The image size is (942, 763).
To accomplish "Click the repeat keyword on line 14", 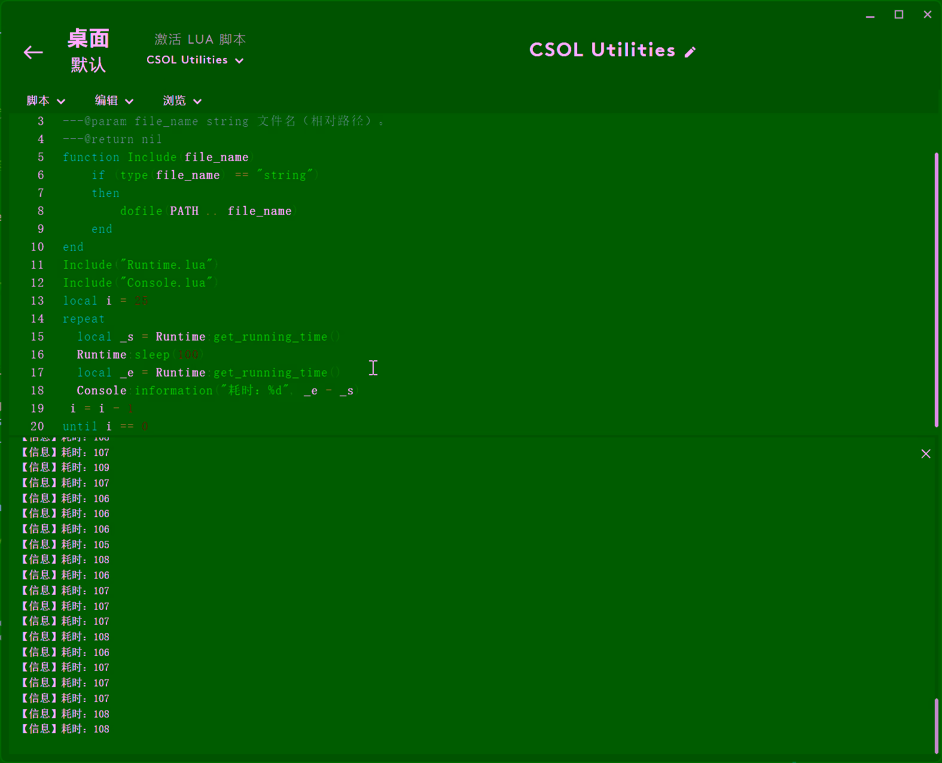I will pos(84,319).
